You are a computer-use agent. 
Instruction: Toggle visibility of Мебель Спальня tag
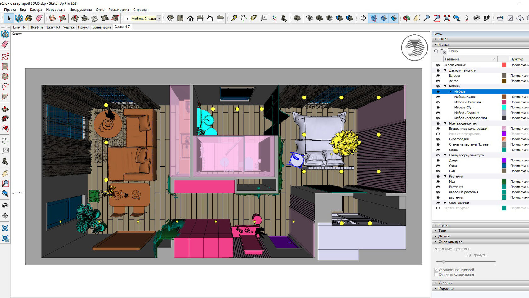pyautogui.click(x=438, y=113)
